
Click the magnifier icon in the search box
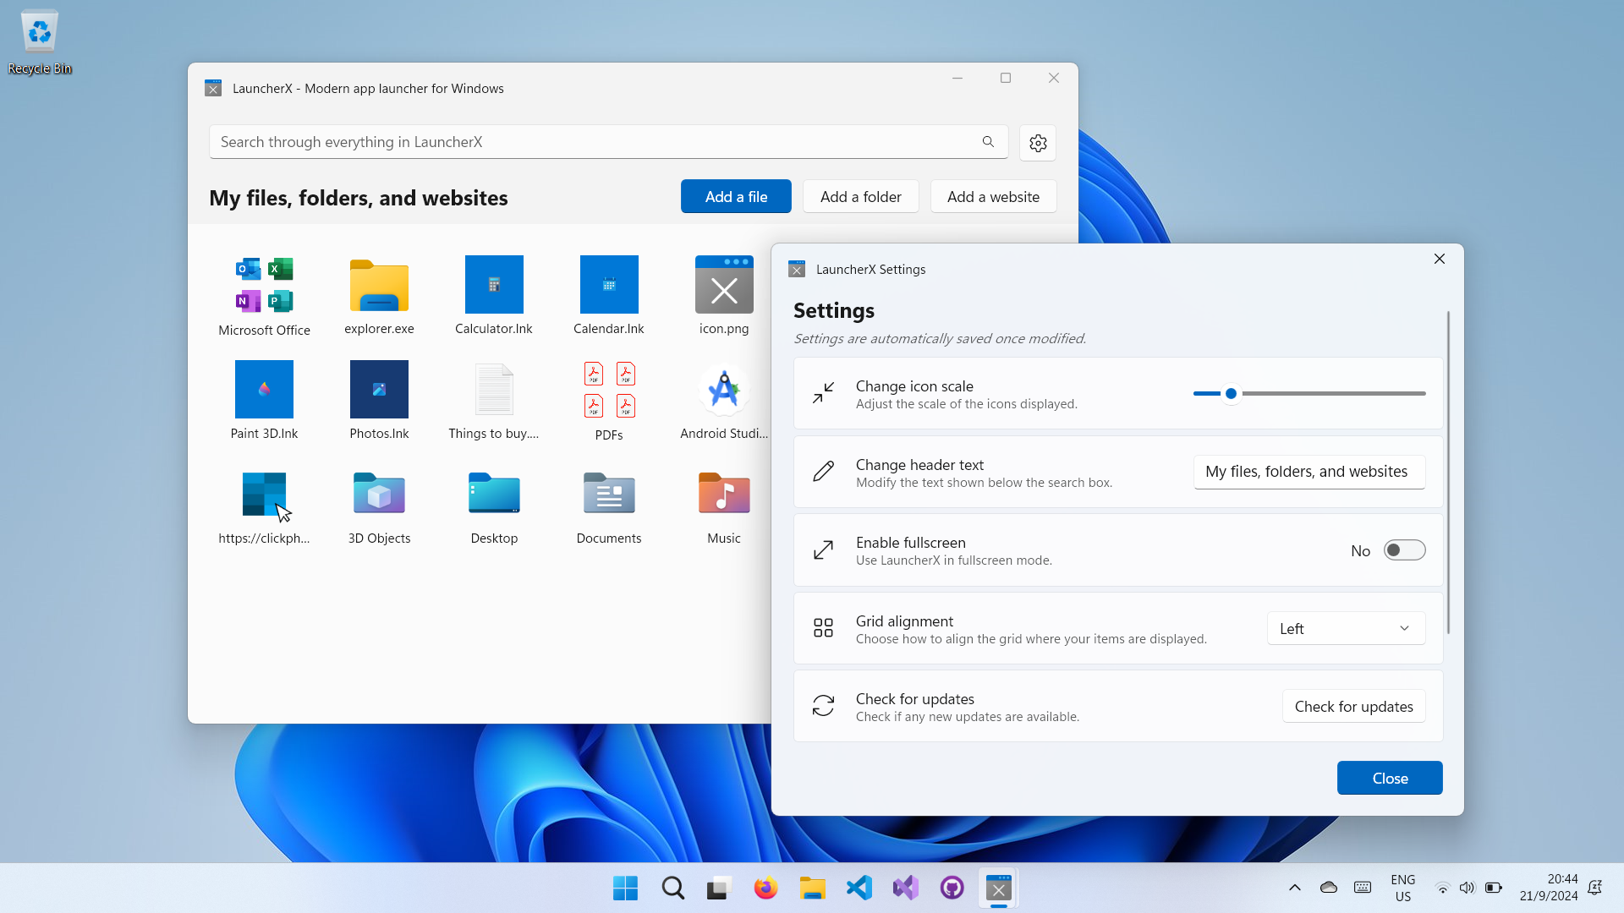[988, 142]
